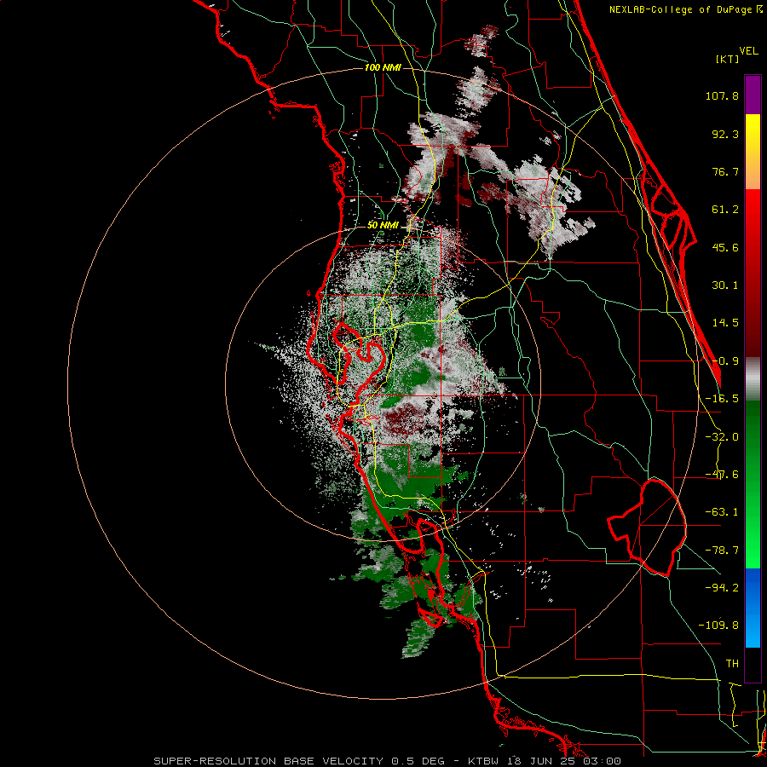The width and height of the screenshot is (767, 767).
Task: Click the -47.6 velocity scale value
Action: pyautogui.click(x=722, y=475)
